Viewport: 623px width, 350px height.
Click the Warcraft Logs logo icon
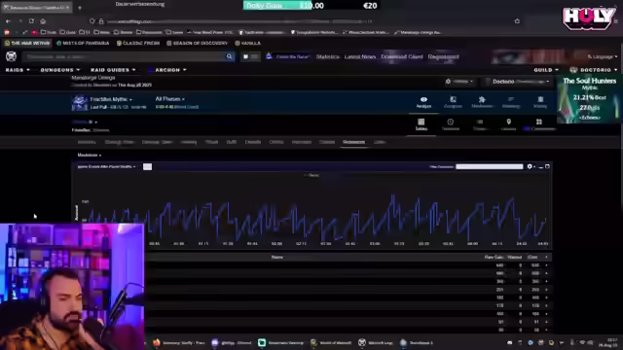[11, 56]
